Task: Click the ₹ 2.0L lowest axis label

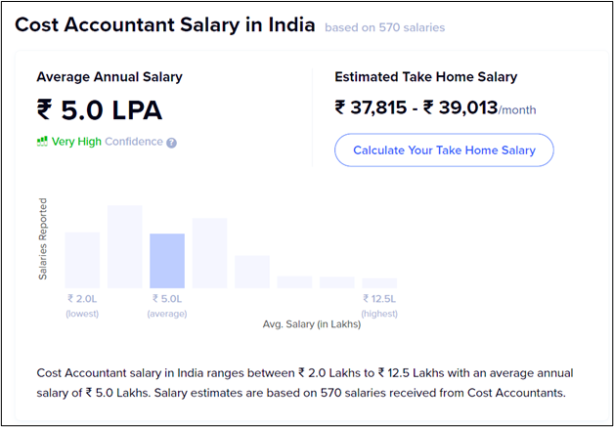Action: coord(82,306)
